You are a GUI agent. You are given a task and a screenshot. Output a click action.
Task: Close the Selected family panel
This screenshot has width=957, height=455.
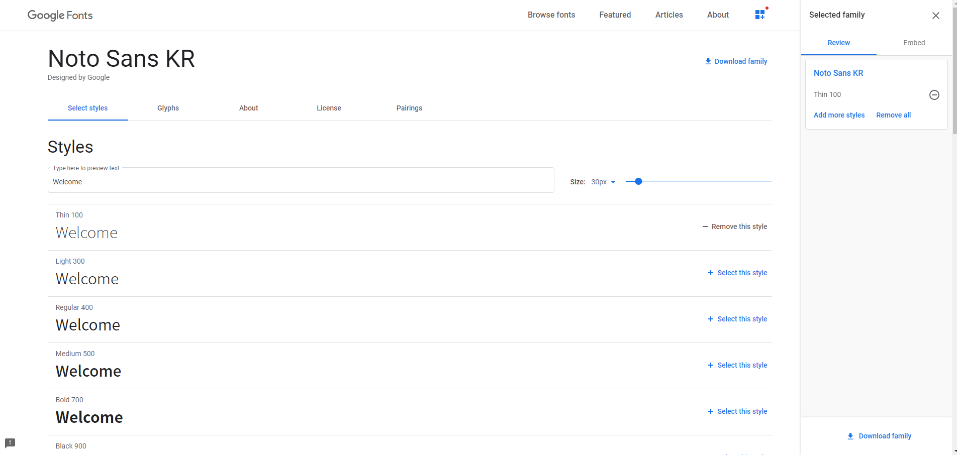(x=935, y=16)
